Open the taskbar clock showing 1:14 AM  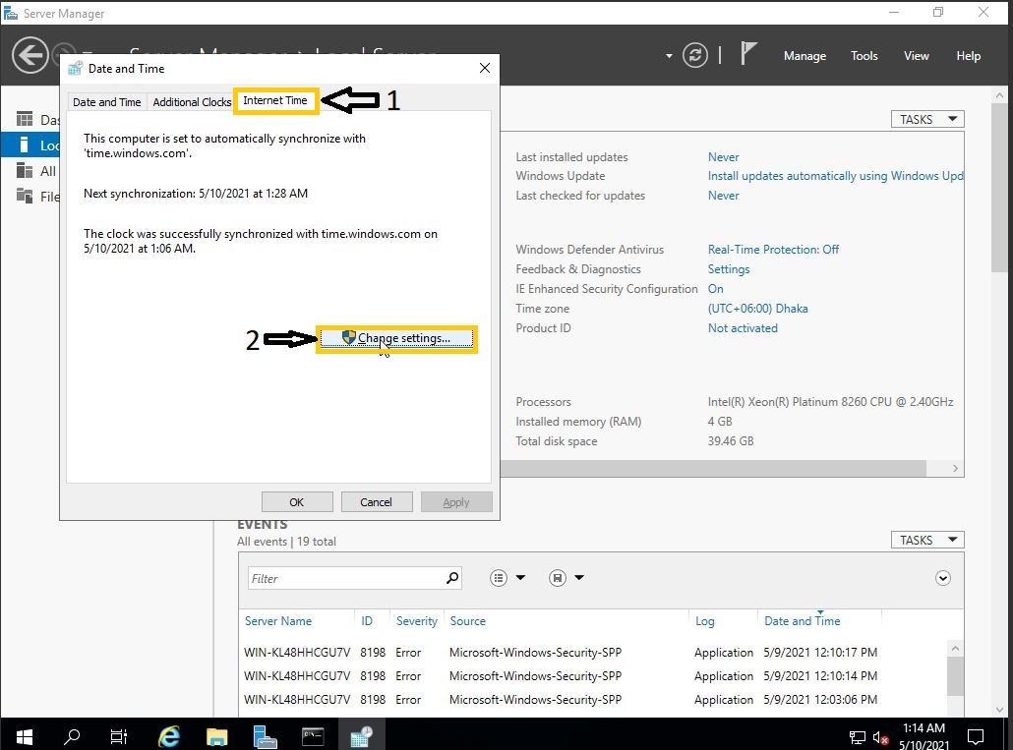(924, 736)
